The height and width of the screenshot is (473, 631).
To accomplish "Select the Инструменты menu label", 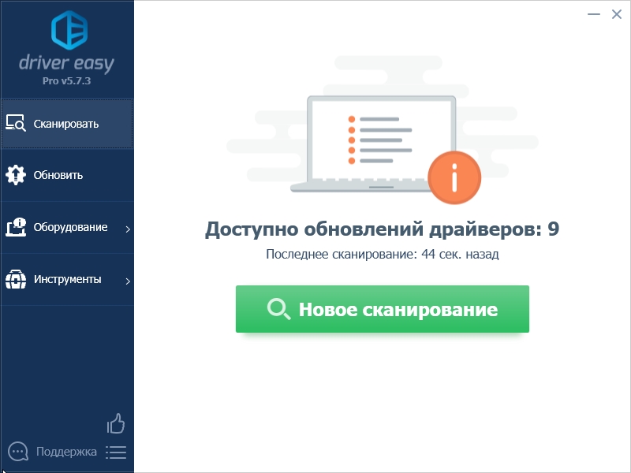I will pos(68,279).
